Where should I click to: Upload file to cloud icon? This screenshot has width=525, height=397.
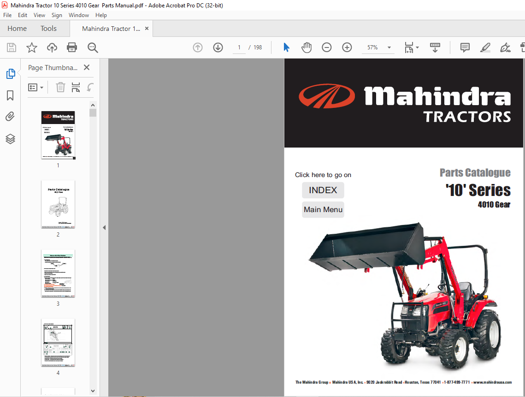(x=52, y=47)
